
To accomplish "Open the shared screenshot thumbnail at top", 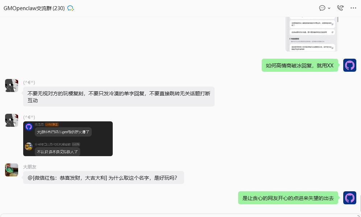I will coord(311,34).
